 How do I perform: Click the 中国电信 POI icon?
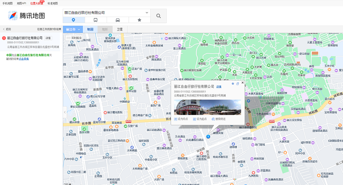click(x=82, y=157)
